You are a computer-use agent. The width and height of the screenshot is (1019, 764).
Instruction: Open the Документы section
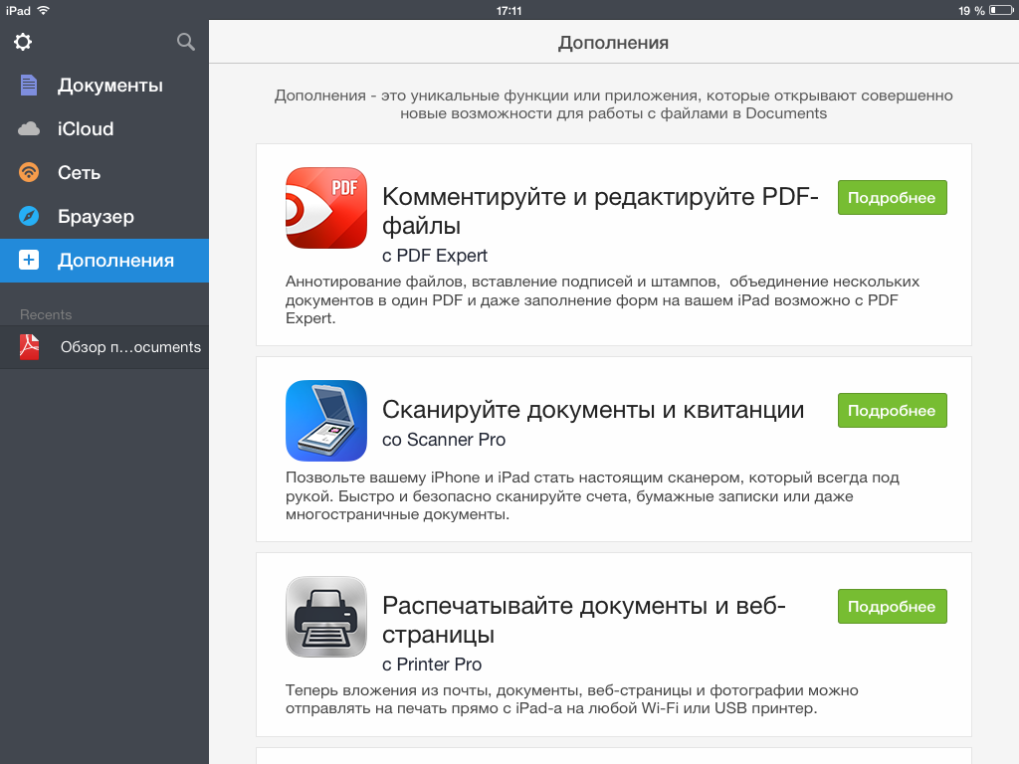(109, 86)
